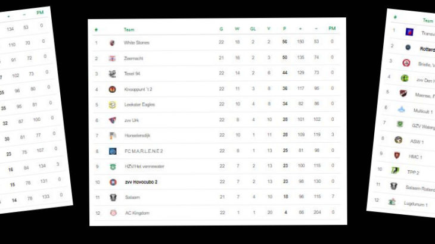Open the Honselersdijk team name
The image size is (435, 244).
tap(137, 136)
